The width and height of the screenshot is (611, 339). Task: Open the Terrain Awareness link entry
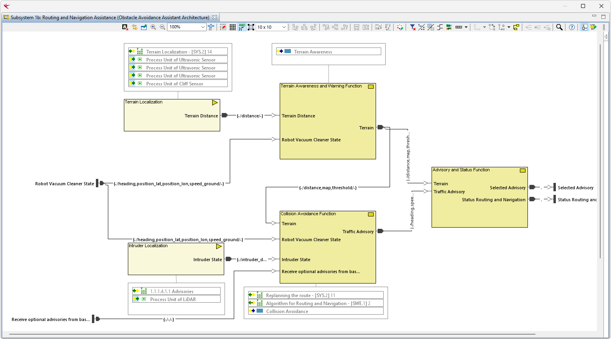[328, 52]
